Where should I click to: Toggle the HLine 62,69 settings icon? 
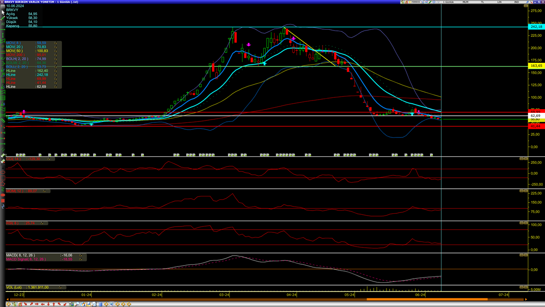point(55,86)
